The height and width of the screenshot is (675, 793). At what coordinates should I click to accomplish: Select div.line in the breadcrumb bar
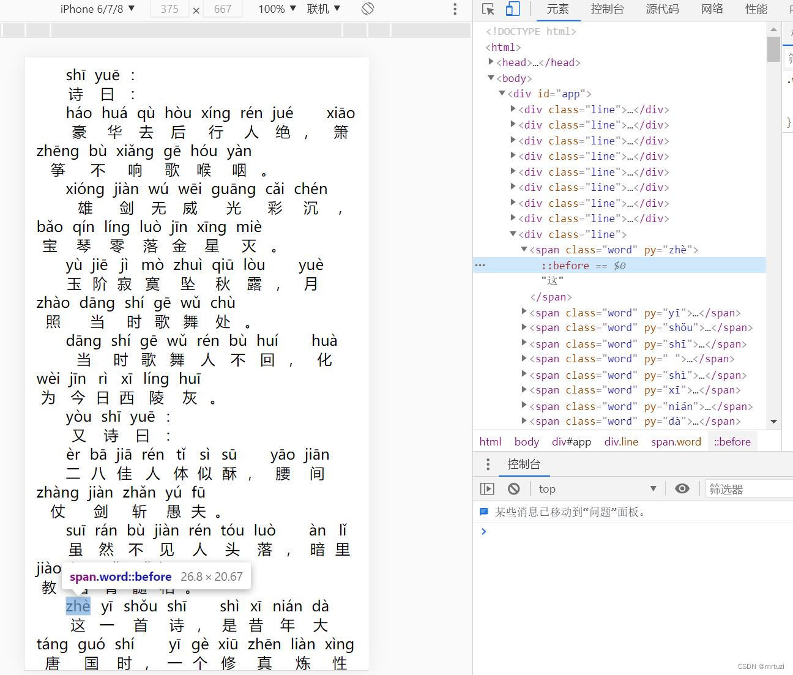(x=621, y=441)
